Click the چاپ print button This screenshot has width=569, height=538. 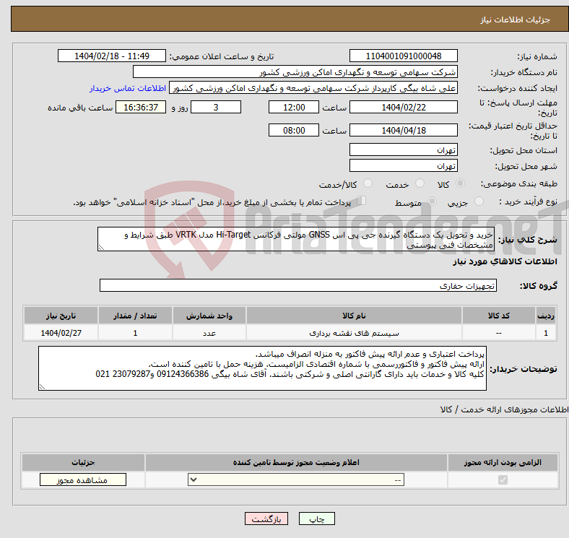coord(317,519)
